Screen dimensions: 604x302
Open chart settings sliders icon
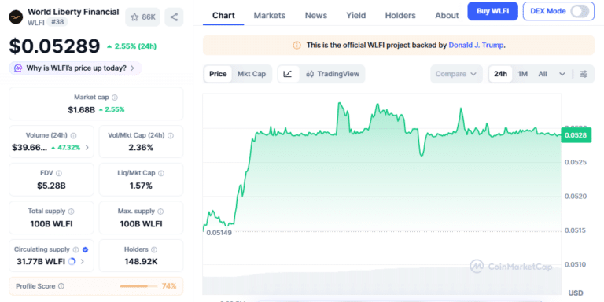coord(584,74)
